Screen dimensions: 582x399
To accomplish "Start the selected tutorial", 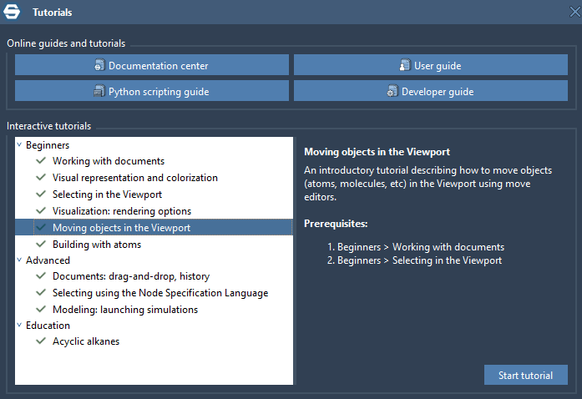I will click(525, 375).
